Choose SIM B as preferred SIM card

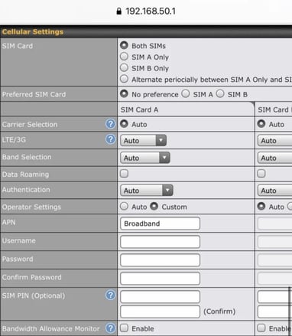click(220, 93)
